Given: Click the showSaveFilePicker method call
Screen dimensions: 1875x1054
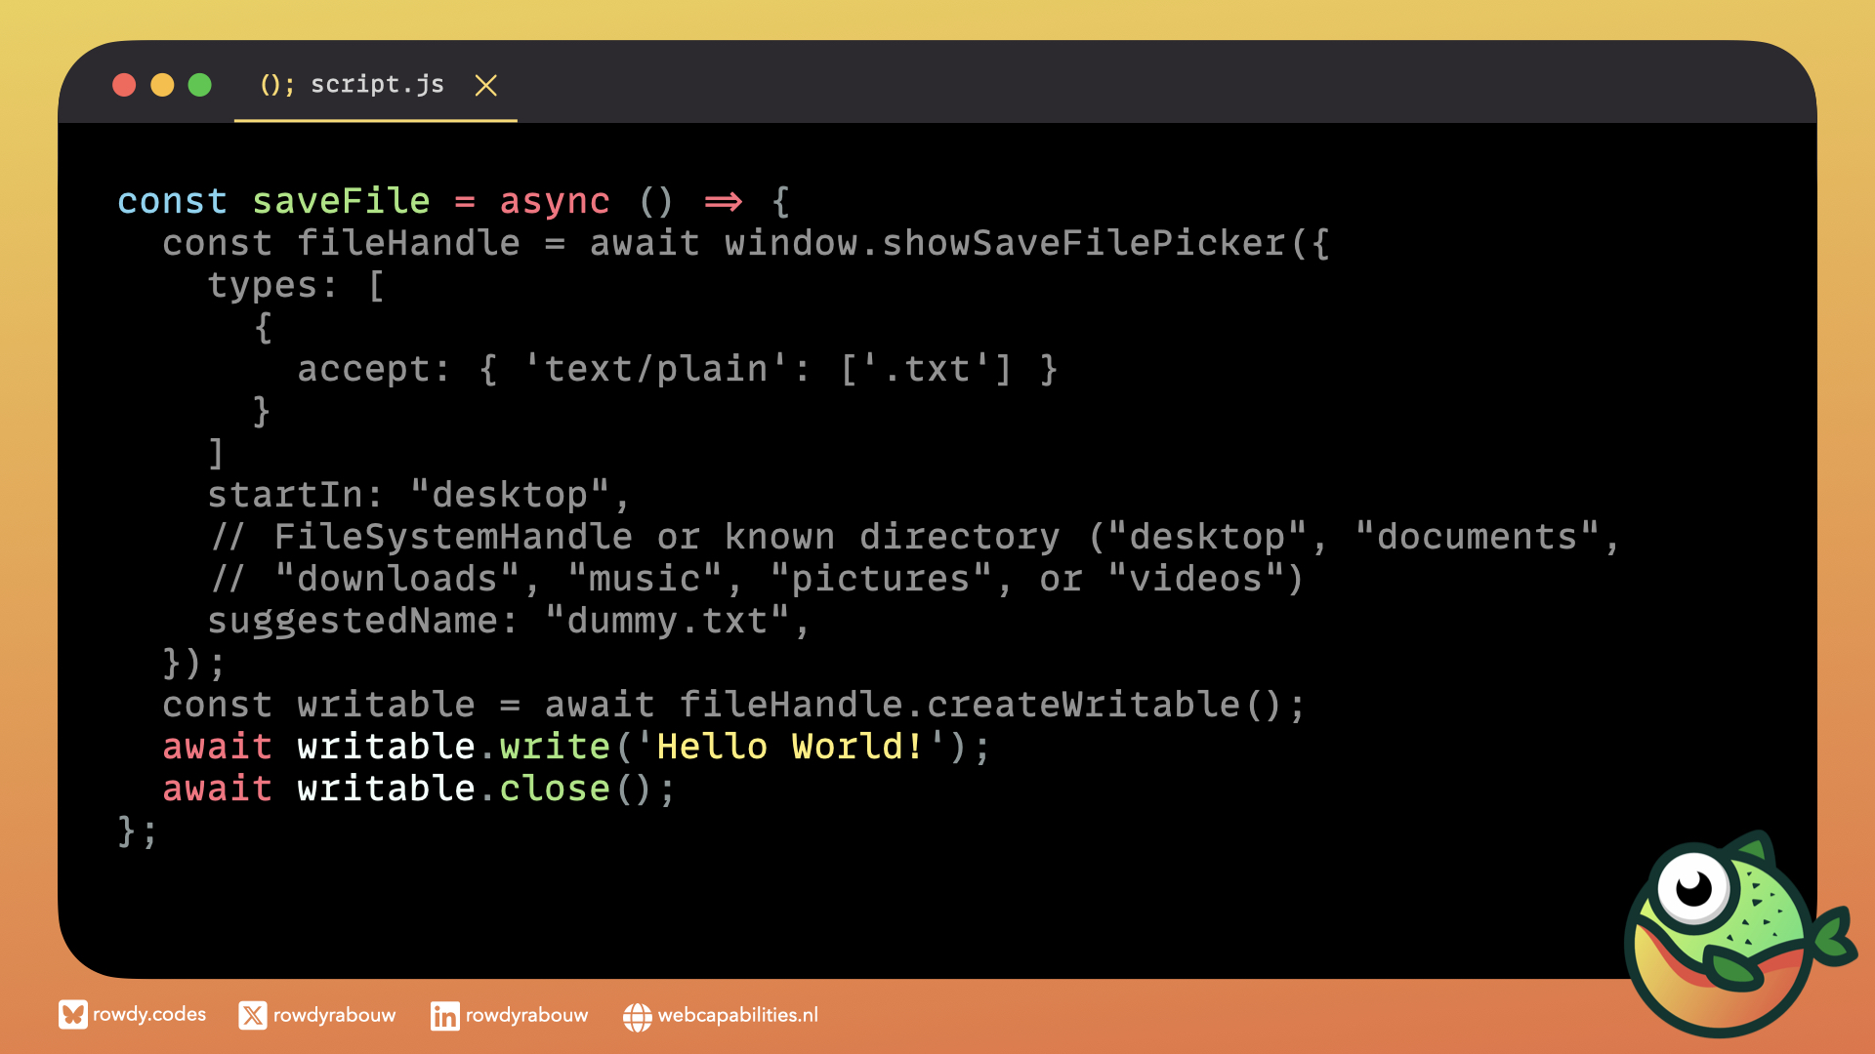Looking at the screenshot, I should (x=1084, y=243).
